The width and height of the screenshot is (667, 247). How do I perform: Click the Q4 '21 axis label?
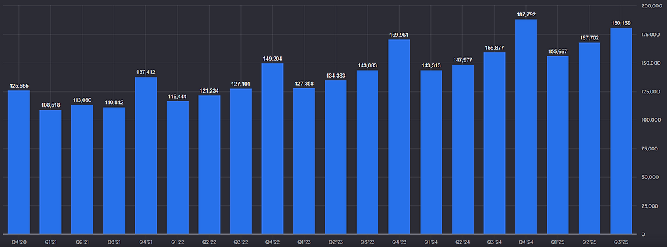[x=146, y=242]
